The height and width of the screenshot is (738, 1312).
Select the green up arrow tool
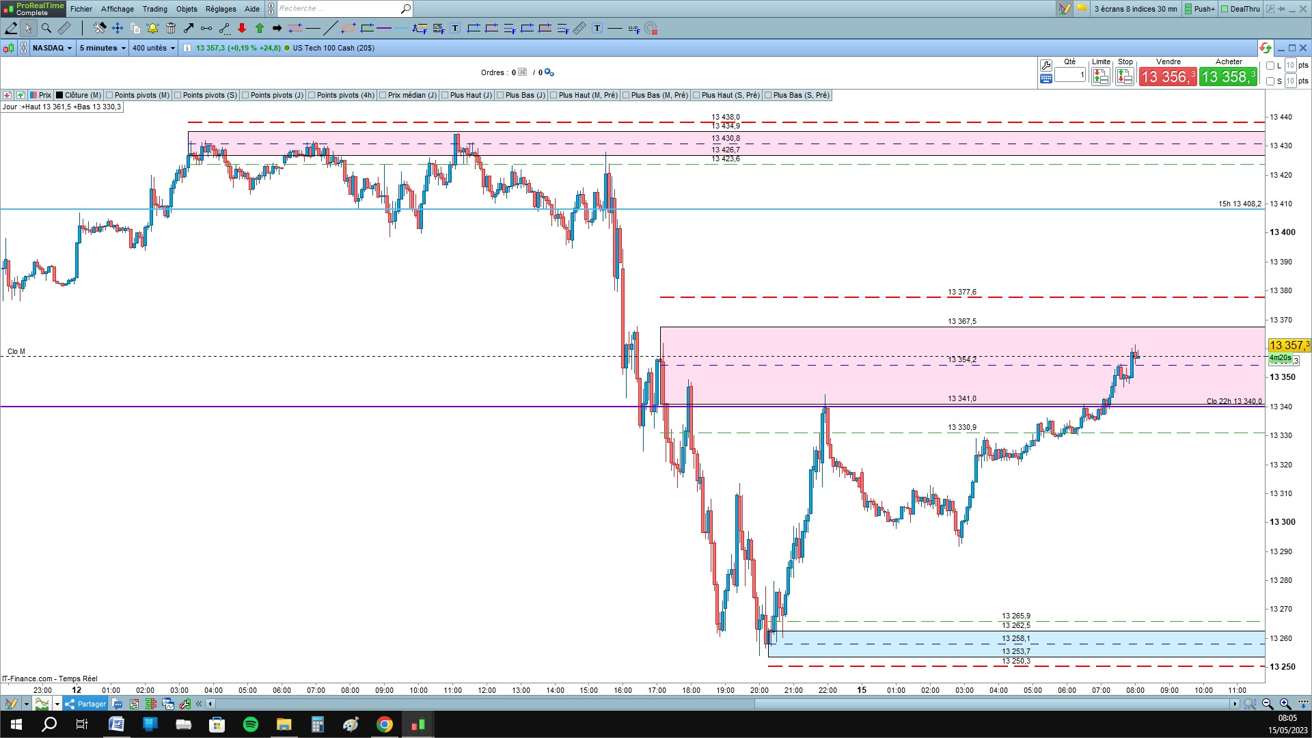coord(260,28)
